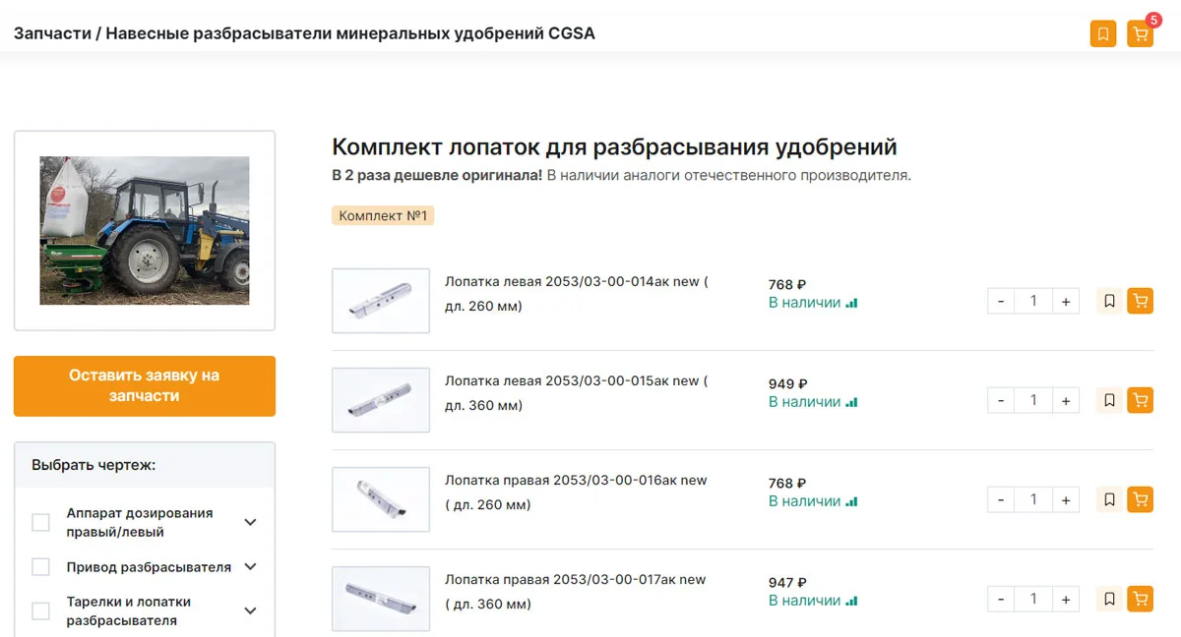Check the Аппарат дозирования правый/левый box
Viewport: 1181px width, 637px height.
click(40, 522)
